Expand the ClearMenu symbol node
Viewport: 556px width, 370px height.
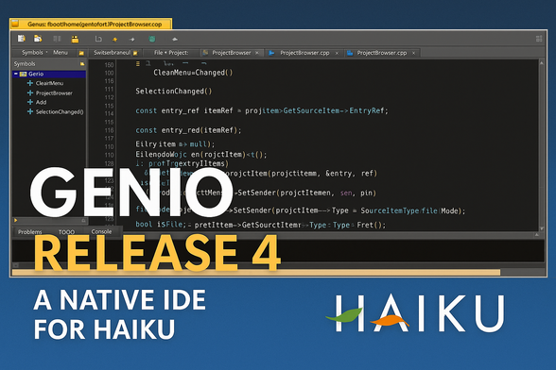tap(30, 83)
